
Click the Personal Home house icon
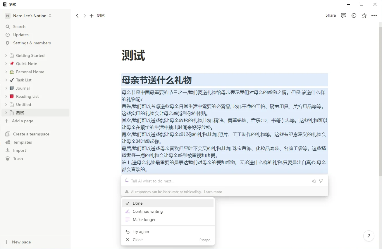point(12,72)
